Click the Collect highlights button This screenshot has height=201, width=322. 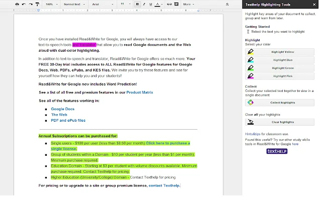[280, 103]
